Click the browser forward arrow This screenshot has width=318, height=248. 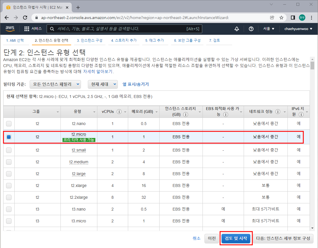16,18
